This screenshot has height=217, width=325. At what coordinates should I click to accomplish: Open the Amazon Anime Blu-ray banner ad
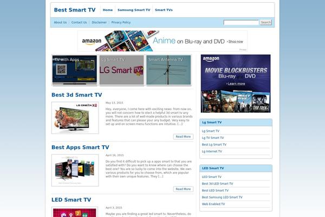[162, 41]
